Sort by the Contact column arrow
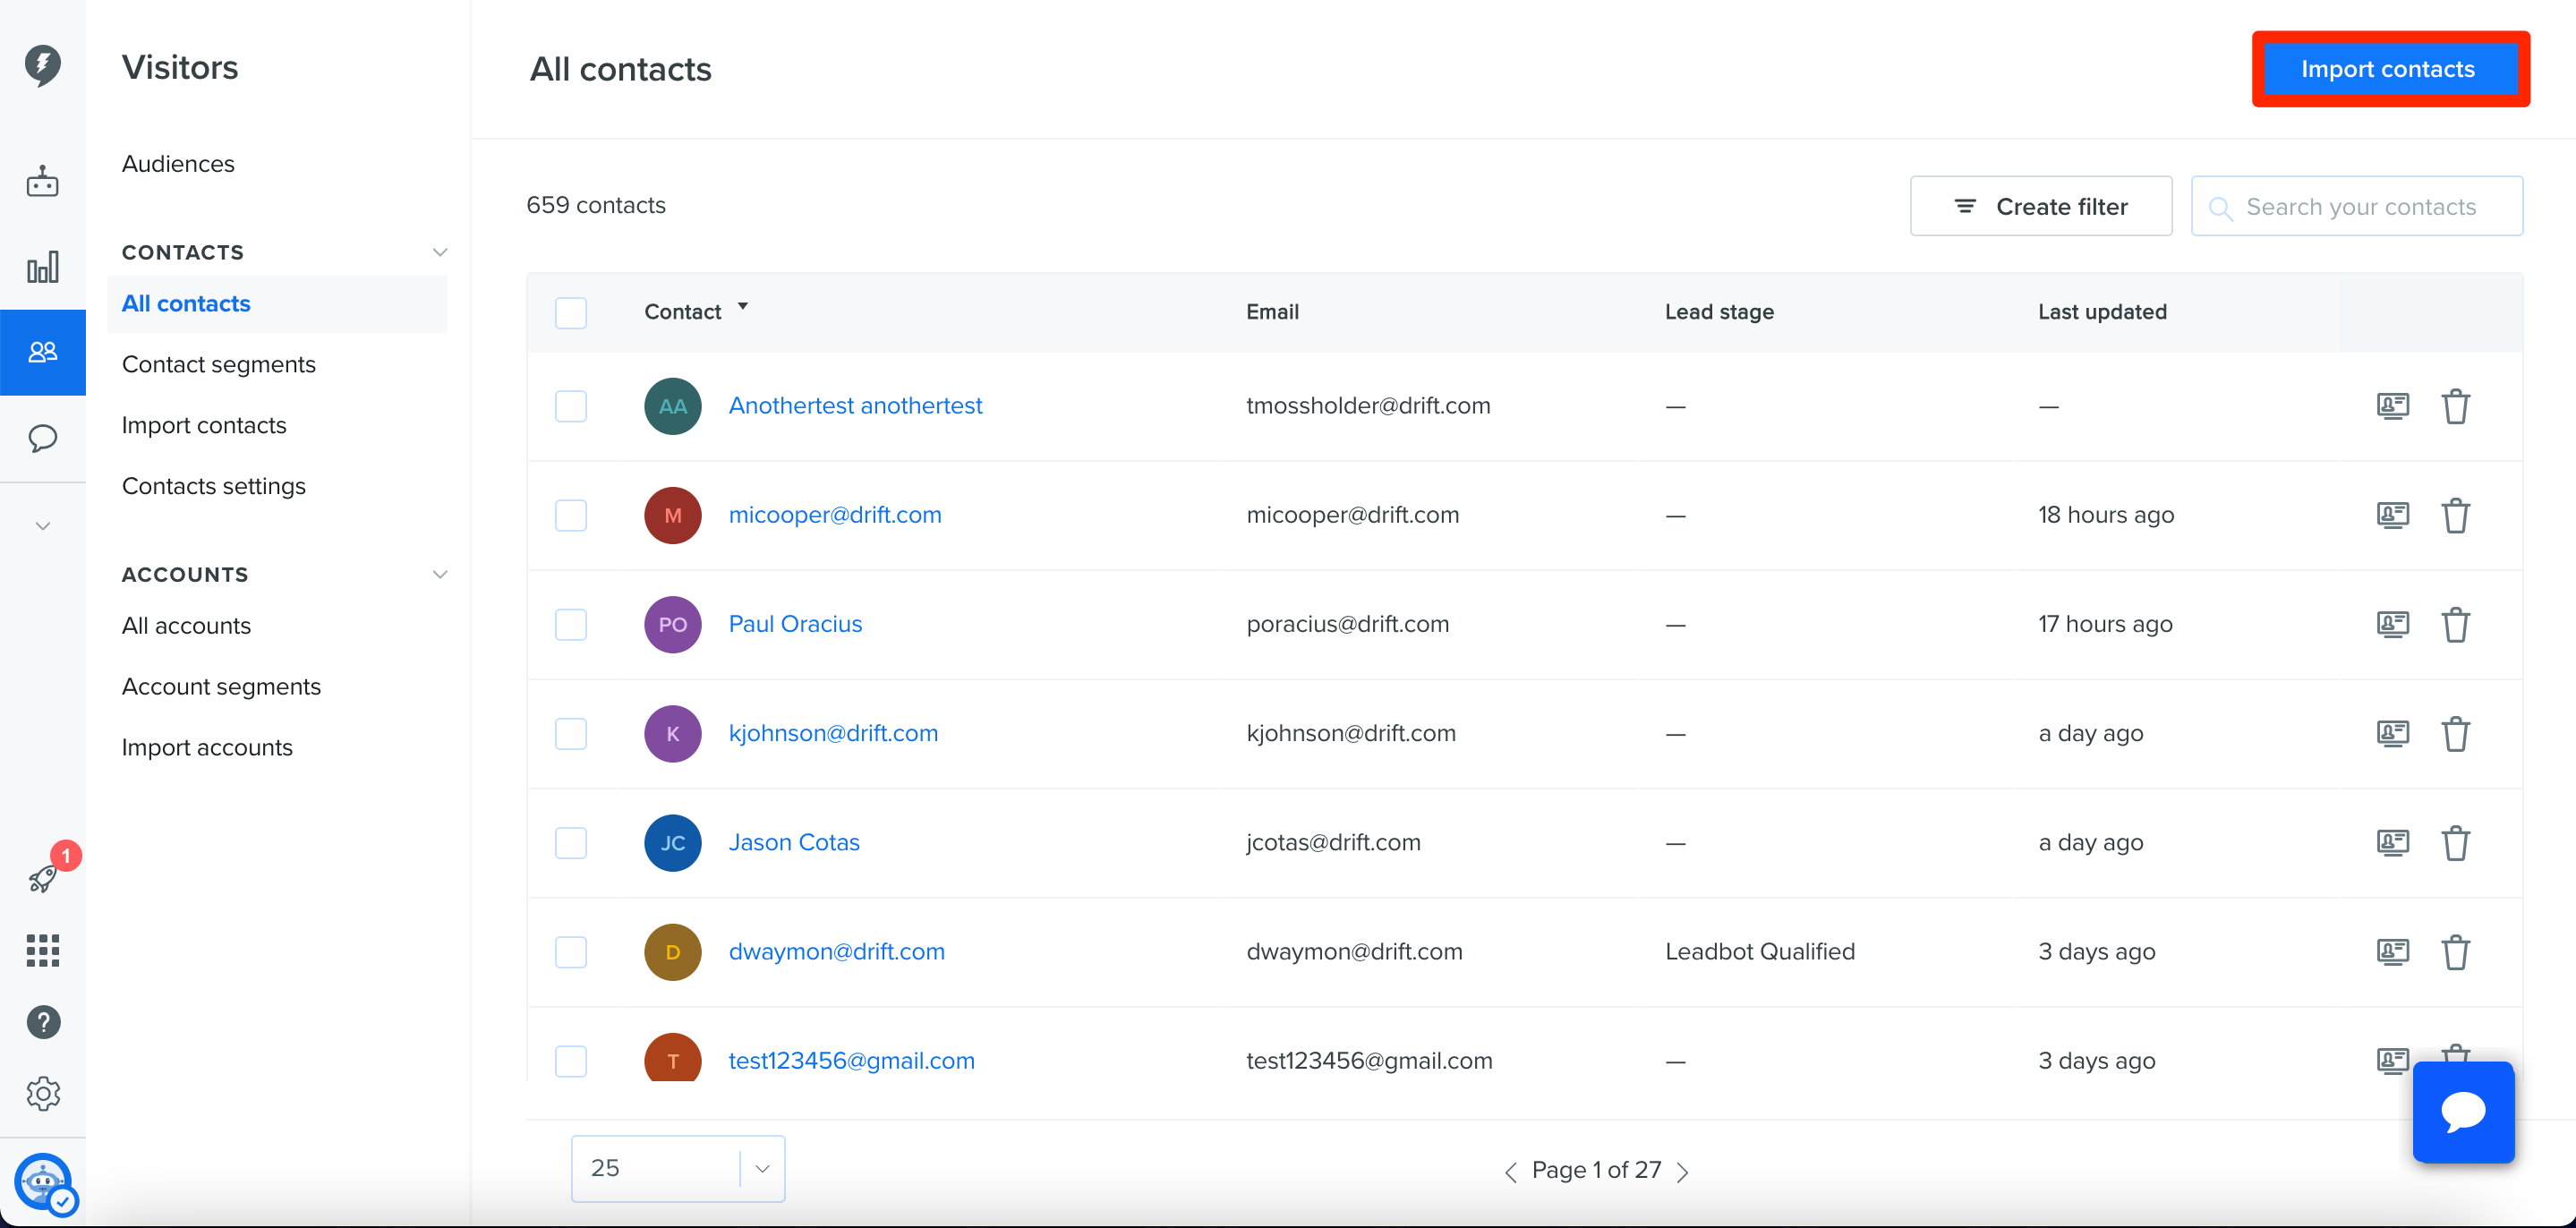The height and width of the screenshot is (1228, 2576). coord(743,307)
